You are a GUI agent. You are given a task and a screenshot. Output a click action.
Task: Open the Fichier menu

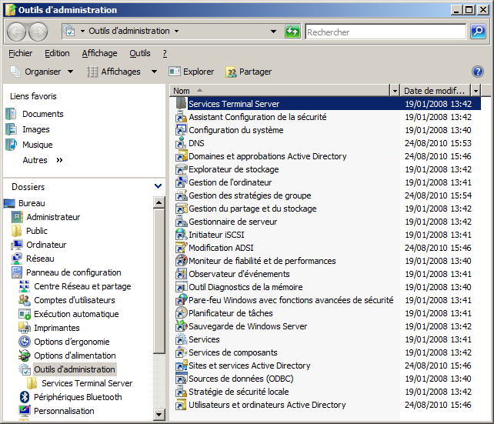[x=20, y=53]
